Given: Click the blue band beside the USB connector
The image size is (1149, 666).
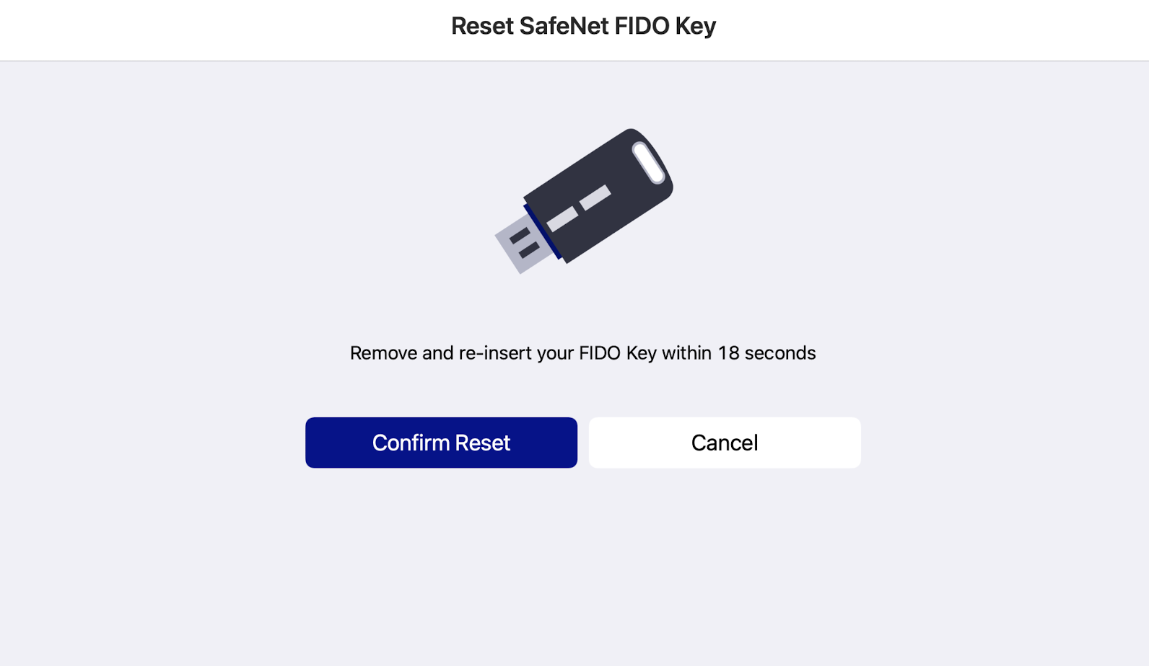Looking at the screenshot, I should pyautogui.click(x=542, y=231).
